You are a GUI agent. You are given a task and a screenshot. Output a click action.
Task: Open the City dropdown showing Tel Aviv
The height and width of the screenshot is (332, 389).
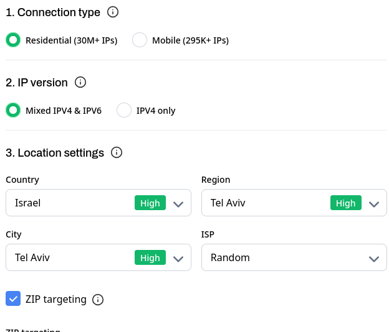point(69,258)
